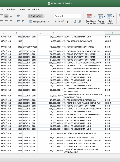The image size is (120, 162).
Task: Select column I header
Action: pos(84,33)
